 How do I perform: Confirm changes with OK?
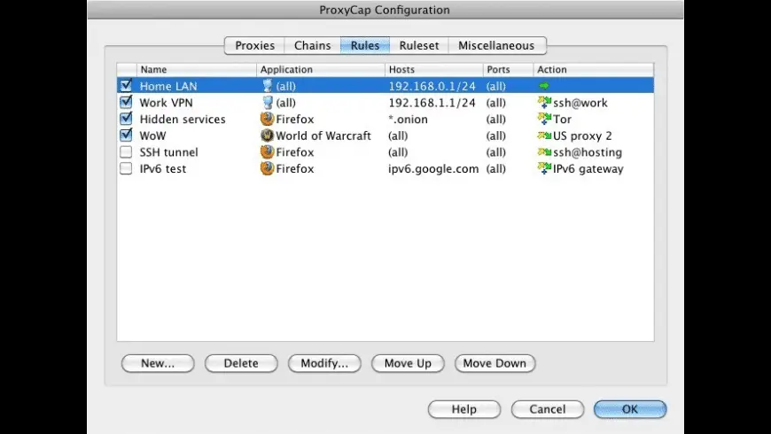[x=630, y=409]
